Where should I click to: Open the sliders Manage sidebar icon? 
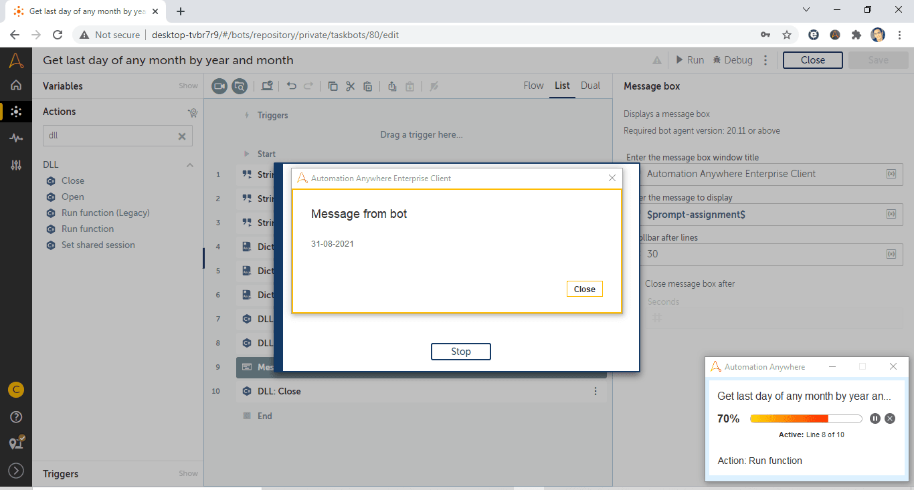point(16,164)
